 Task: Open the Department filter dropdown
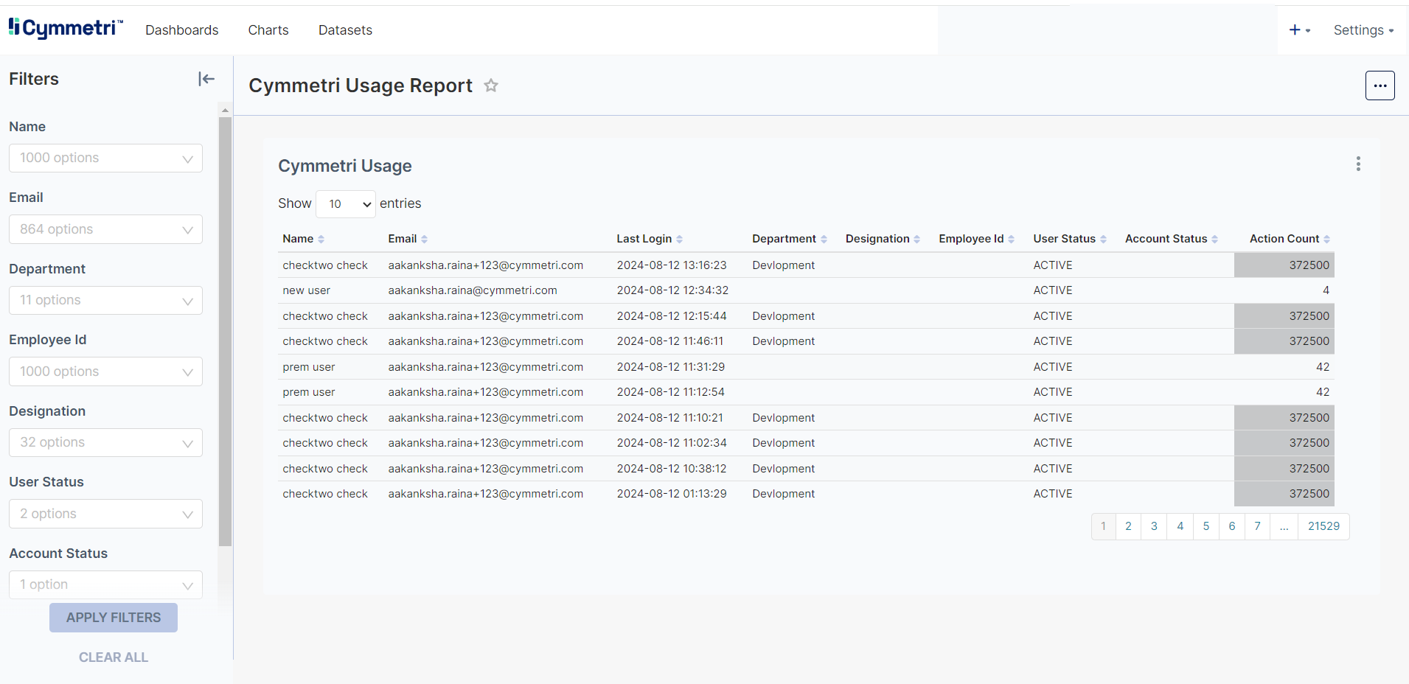click(x=105, y=301)
